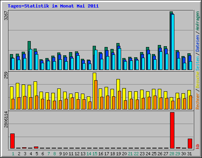This screenshot has width=202, height=158.
Task: Click day label 7 on x-axis
Action: click(49, 154)
